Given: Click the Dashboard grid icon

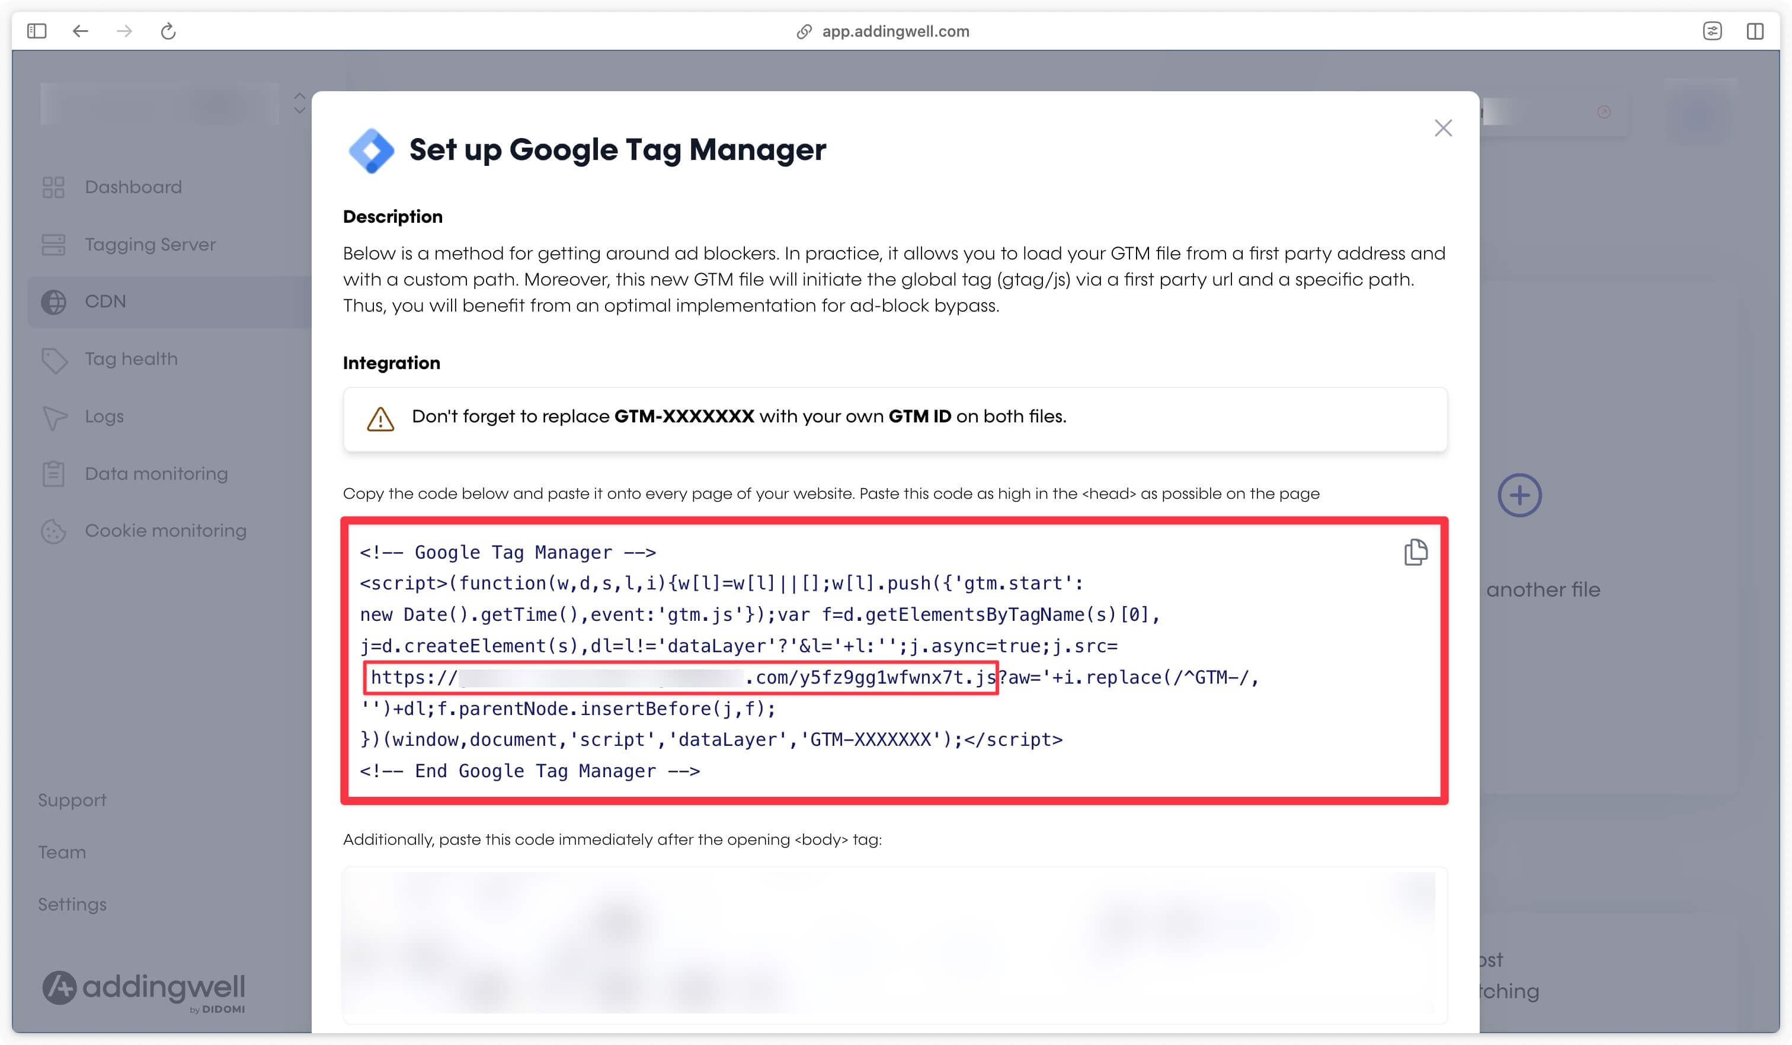Looking at the screenshot, I should pos(53,187).
